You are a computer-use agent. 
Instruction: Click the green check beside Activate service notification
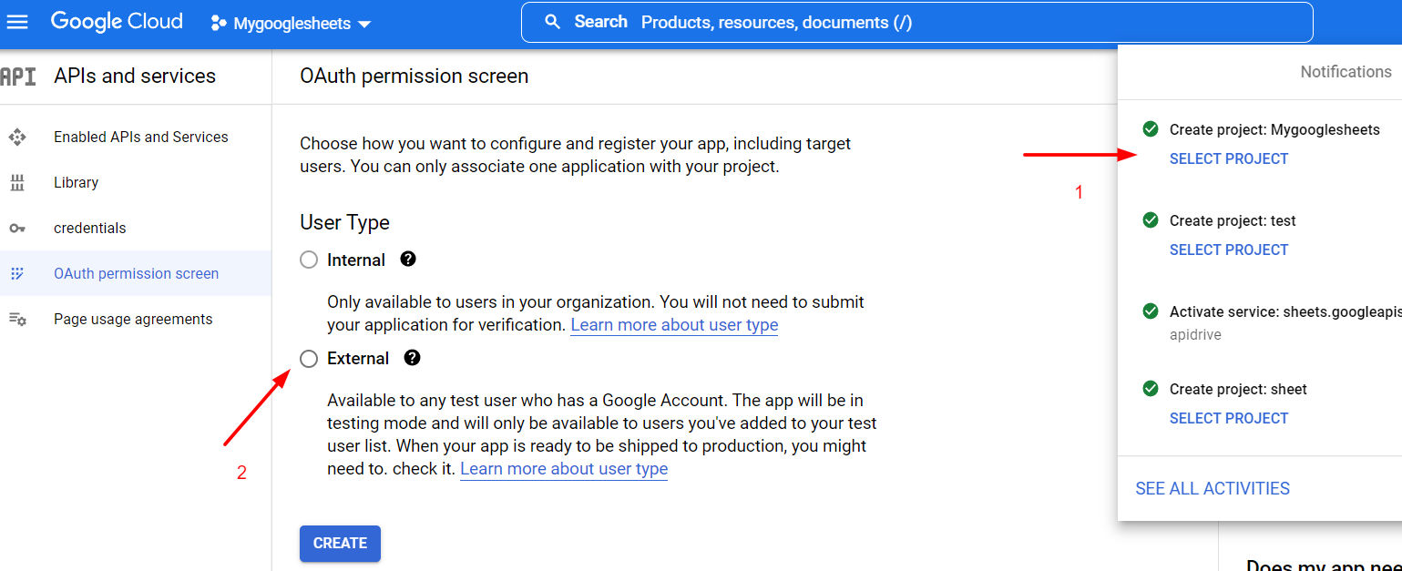1151,311
